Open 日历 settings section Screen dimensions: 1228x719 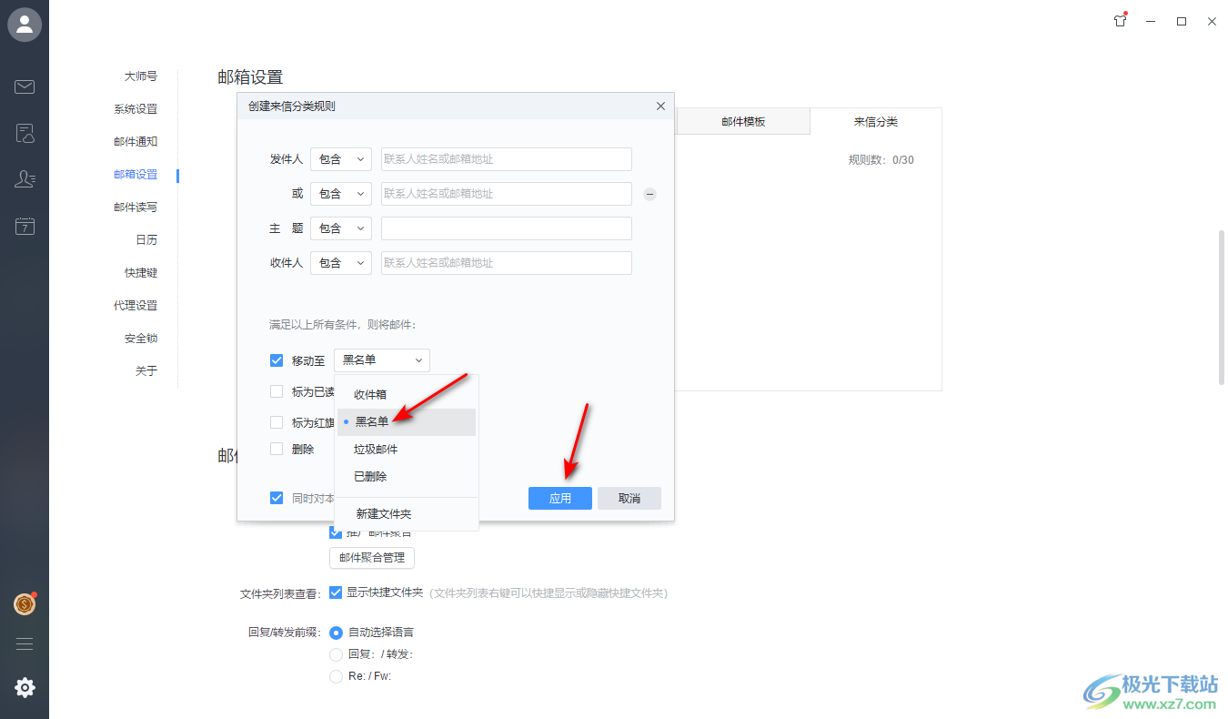pyautogui.click(x=146, y=240)
